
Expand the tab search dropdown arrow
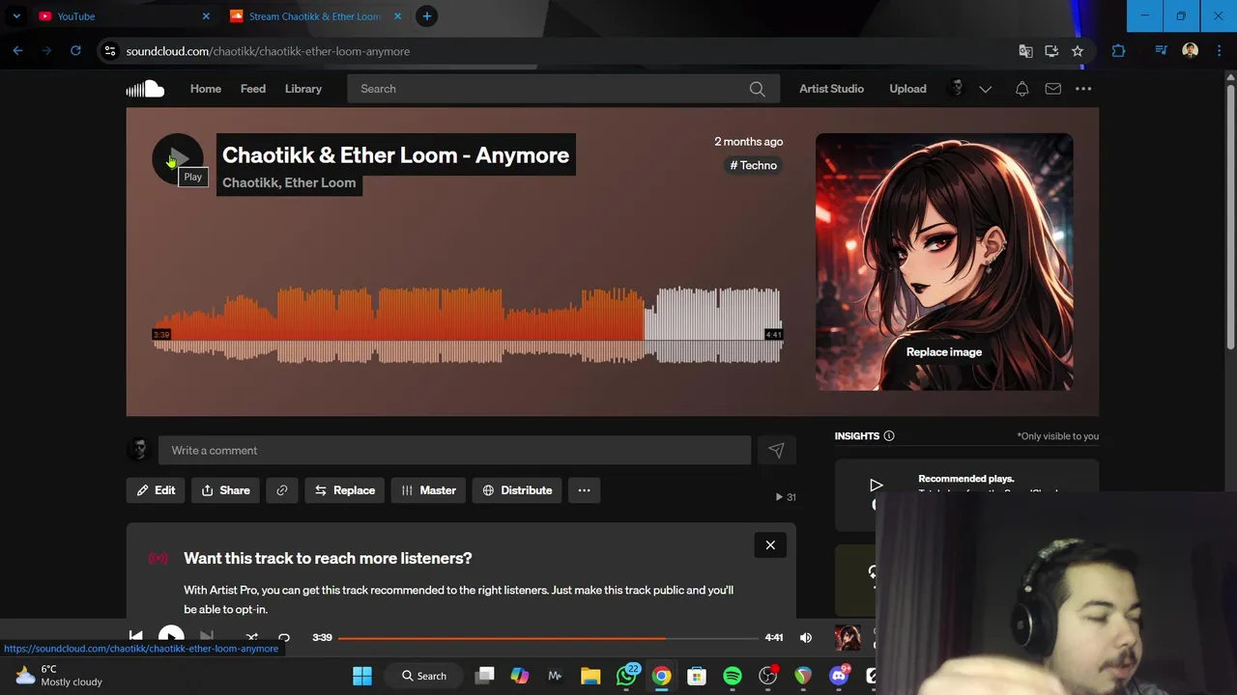click(16, 16)
